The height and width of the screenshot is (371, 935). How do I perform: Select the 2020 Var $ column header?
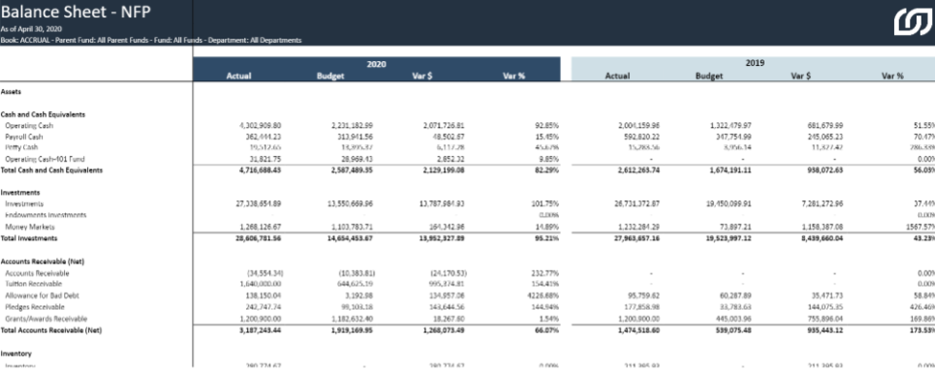pos(422,76)
